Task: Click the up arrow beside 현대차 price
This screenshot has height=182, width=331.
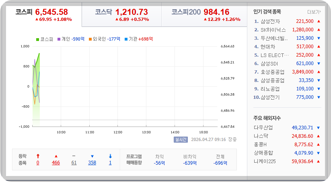Action: click(x=319, y=47)
